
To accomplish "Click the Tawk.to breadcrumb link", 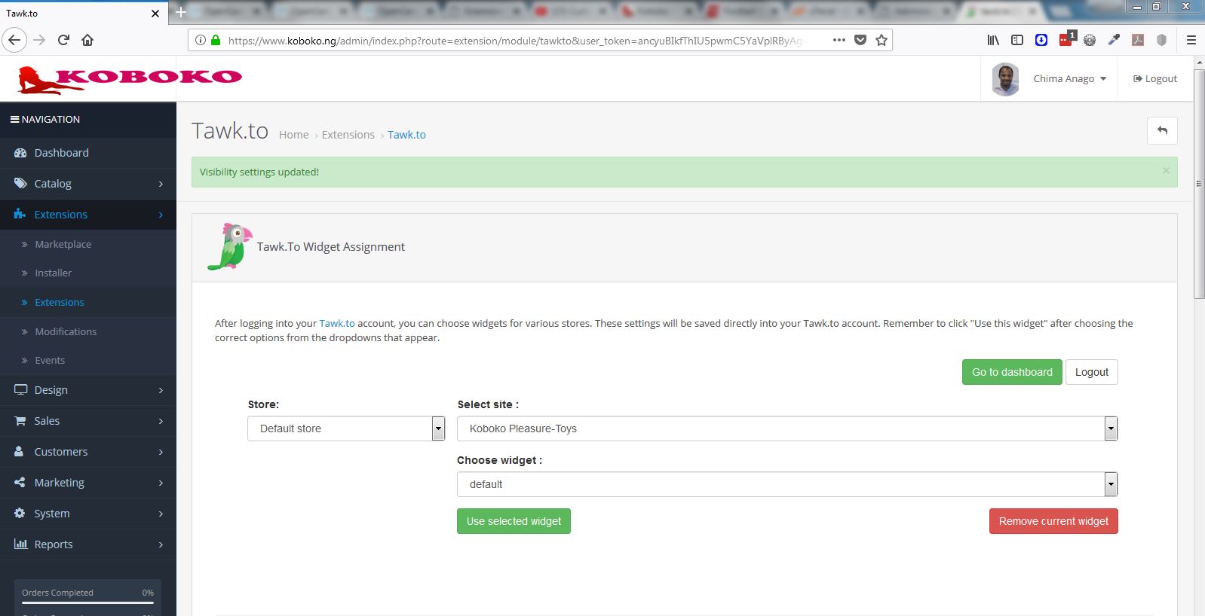I will click(x=407, y=135).
